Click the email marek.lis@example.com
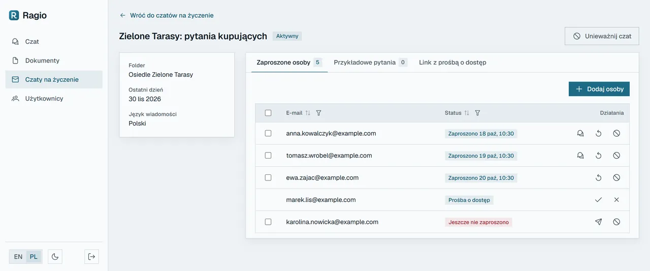The image size is (650, 271). (321, 200)
